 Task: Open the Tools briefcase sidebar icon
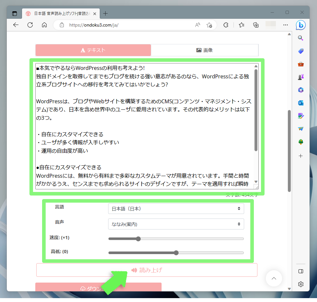pyautogui.click(x=300, y=64)
